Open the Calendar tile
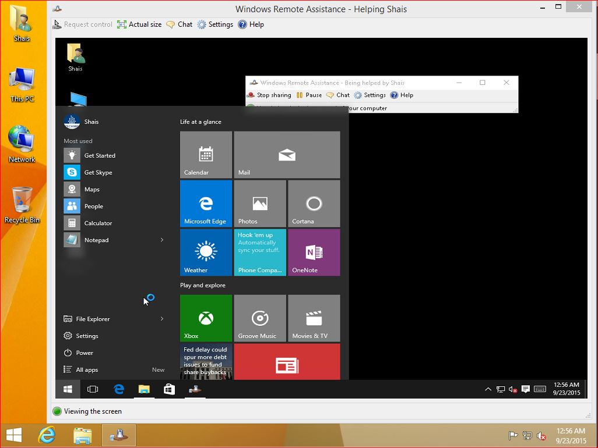Screen dimensions: 598x448 (x=206, y=155)
